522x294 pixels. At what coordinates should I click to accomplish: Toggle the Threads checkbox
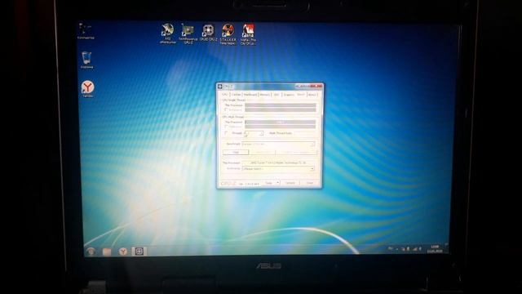pos(227,133)
